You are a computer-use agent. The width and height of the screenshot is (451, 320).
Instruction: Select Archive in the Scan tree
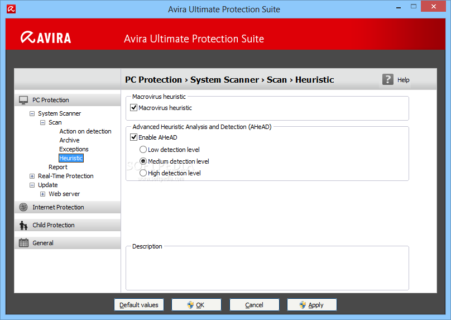(69, 140)
